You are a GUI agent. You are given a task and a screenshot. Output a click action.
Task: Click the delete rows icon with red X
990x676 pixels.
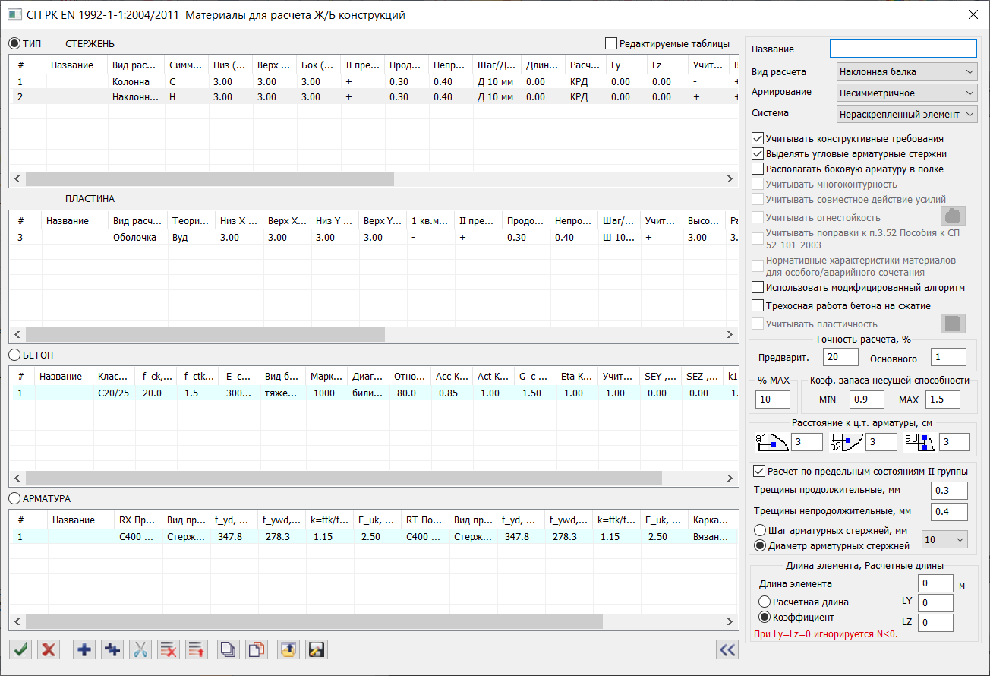tap(169, 649)
